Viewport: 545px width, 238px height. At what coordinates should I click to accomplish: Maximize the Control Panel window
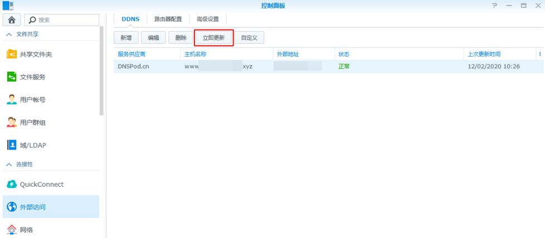[x=523, y=6]
